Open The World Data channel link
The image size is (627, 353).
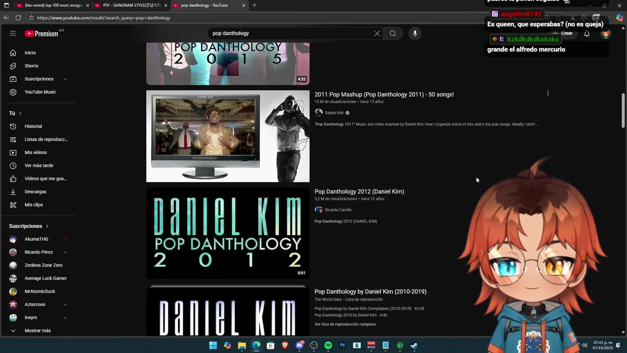[328, 300]
